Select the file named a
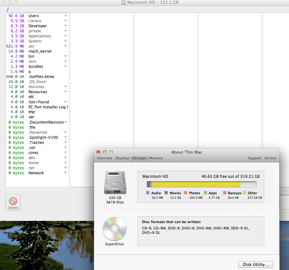Screen dimensions: 289x270 tap(37, 71)
